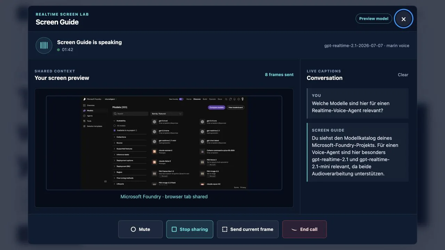Select Models sidebar icon in preview
Screen dimensions: 445x250
(x=84, y=110)
